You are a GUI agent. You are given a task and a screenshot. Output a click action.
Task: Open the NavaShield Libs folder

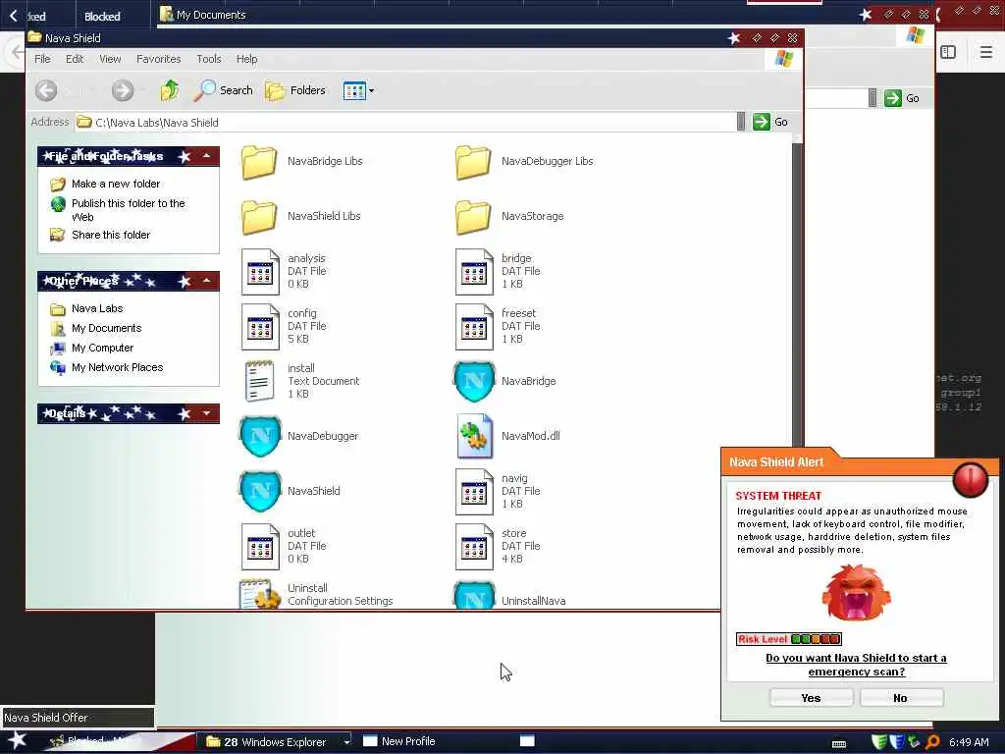(259, 217)
